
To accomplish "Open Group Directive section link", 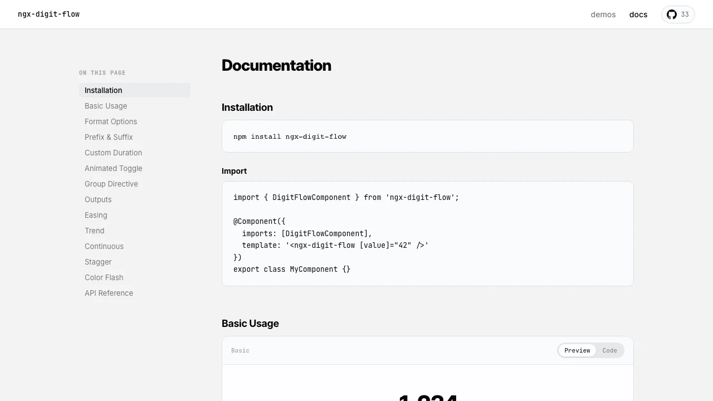I will pos(135,184).
